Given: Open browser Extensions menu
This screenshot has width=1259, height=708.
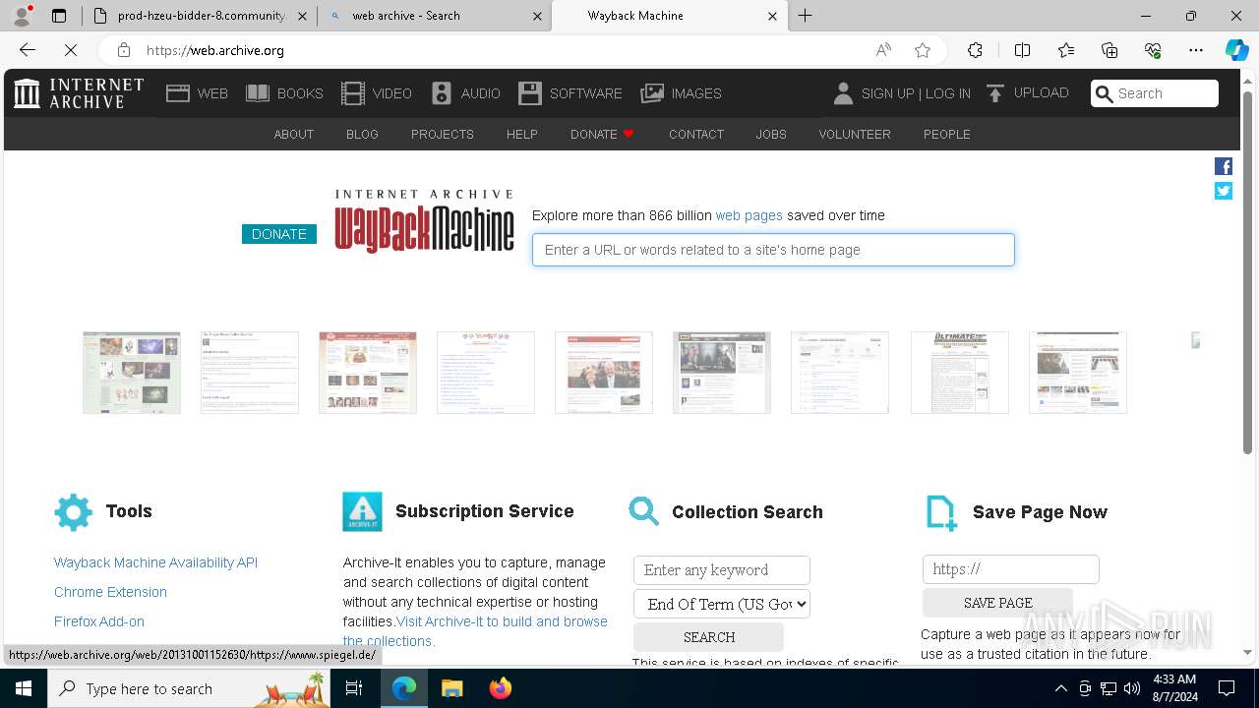Looking at the screenshot, I should pyautogui.click(x=975, y=50).
